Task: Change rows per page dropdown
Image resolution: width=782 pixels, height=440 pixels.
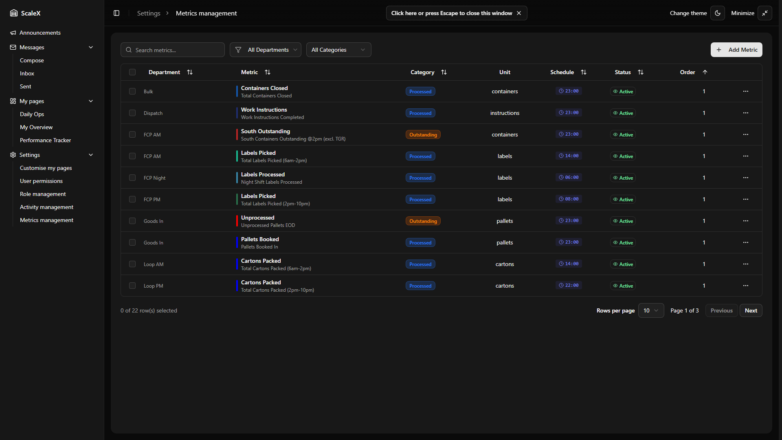Action: pyautogui.click(x=651, y=310)
